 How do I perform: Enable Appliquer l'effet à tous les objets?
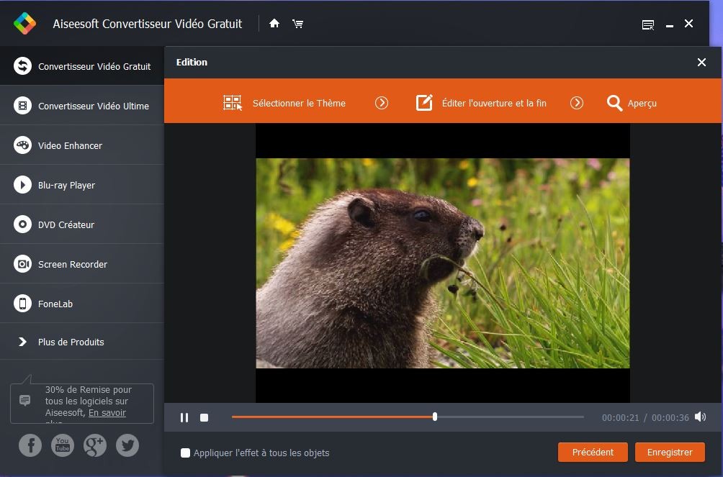(185, 453)
